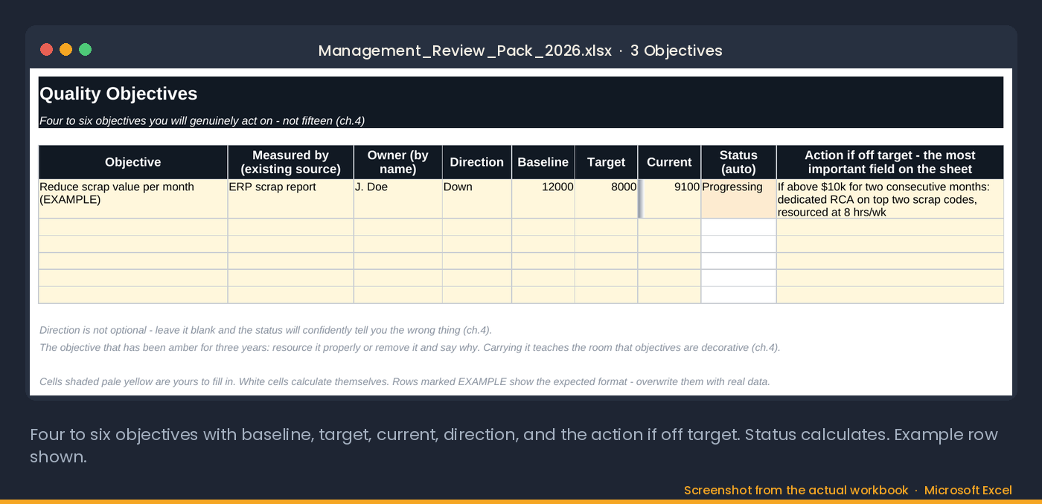Click the 'Direction is not optional' note
The width and height of the screenshot is (1042, 504).
(266, 330)
